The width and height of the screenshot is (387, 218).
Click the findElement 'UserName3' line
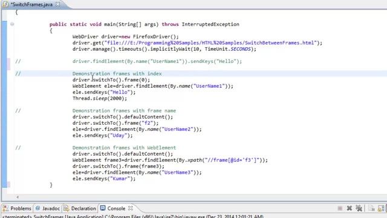tap(137, 173)
